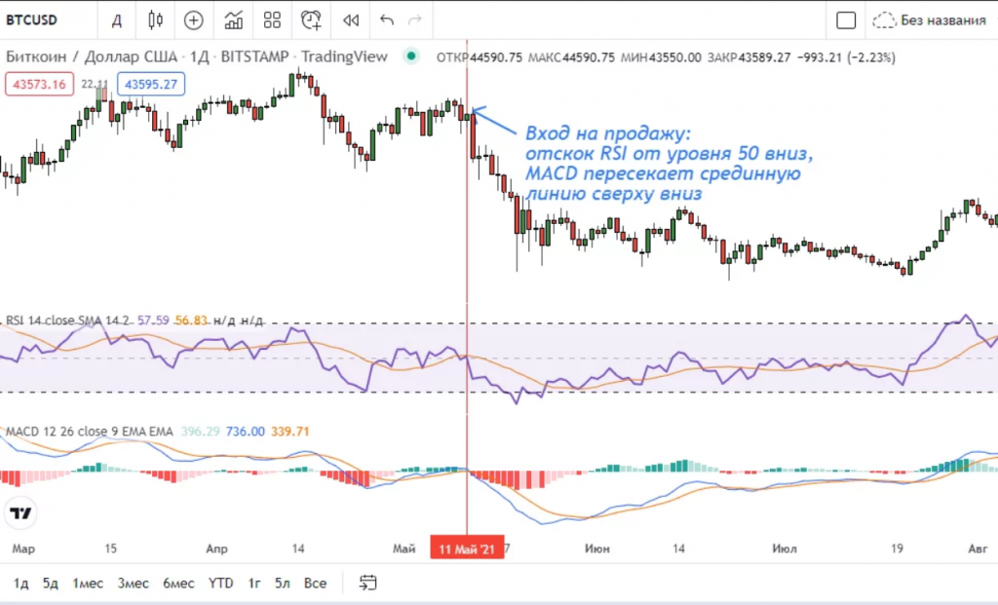The height and width of the screenshot is (605, 998).
Task: Select the 1д time range
Action: click(21, 583)
